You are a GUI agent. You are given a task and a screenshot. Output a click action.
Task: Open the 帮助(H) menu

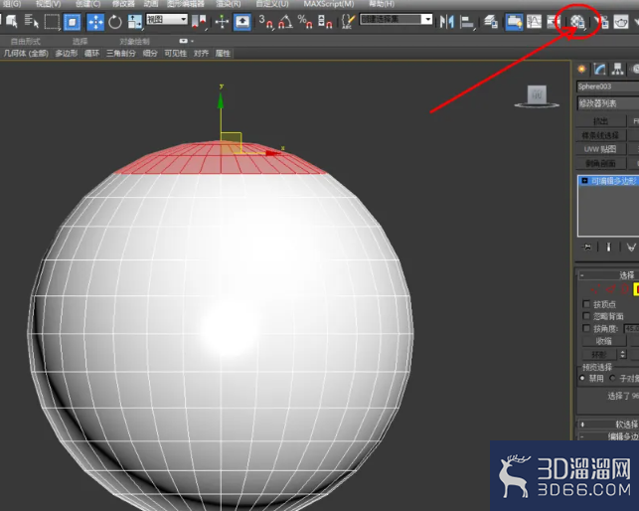click(x=382, y=4)
